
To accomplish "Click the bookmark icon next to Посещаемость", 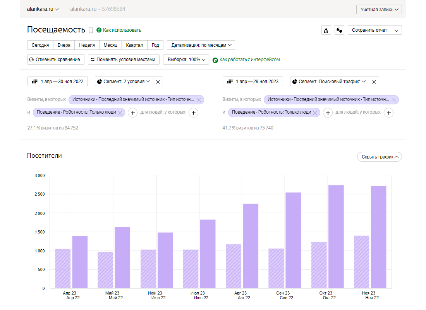I will [x=91, y=31].
